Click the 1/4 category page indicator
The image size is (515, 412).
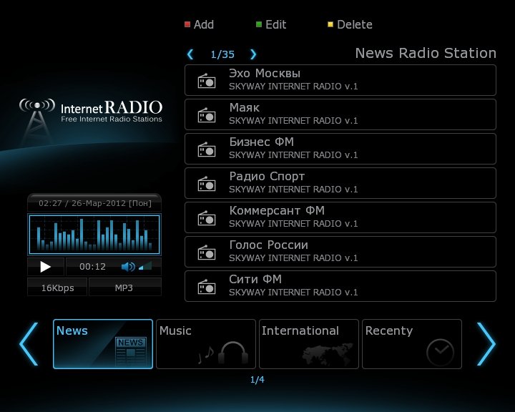(257, 380)
